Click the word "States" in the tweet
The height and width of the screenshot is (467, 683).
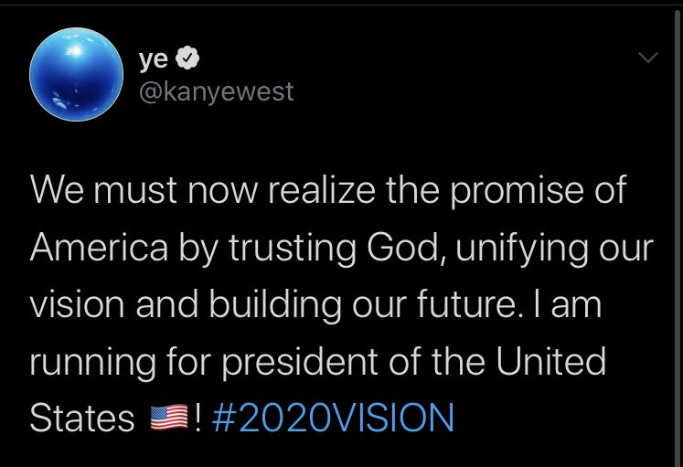pyautogui.click(x=82, y=419)
